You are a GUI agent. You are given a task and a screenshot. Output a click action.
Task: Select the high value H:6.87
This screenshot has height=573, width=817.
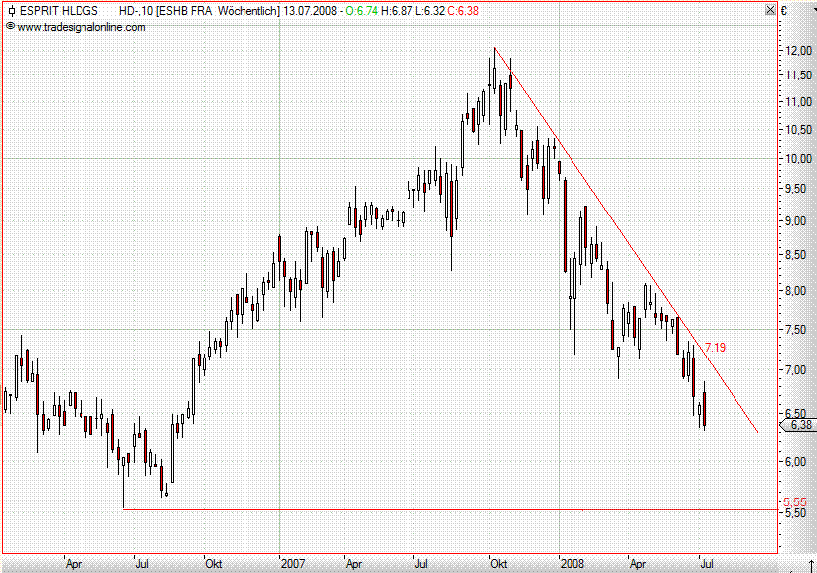(397, 11)
